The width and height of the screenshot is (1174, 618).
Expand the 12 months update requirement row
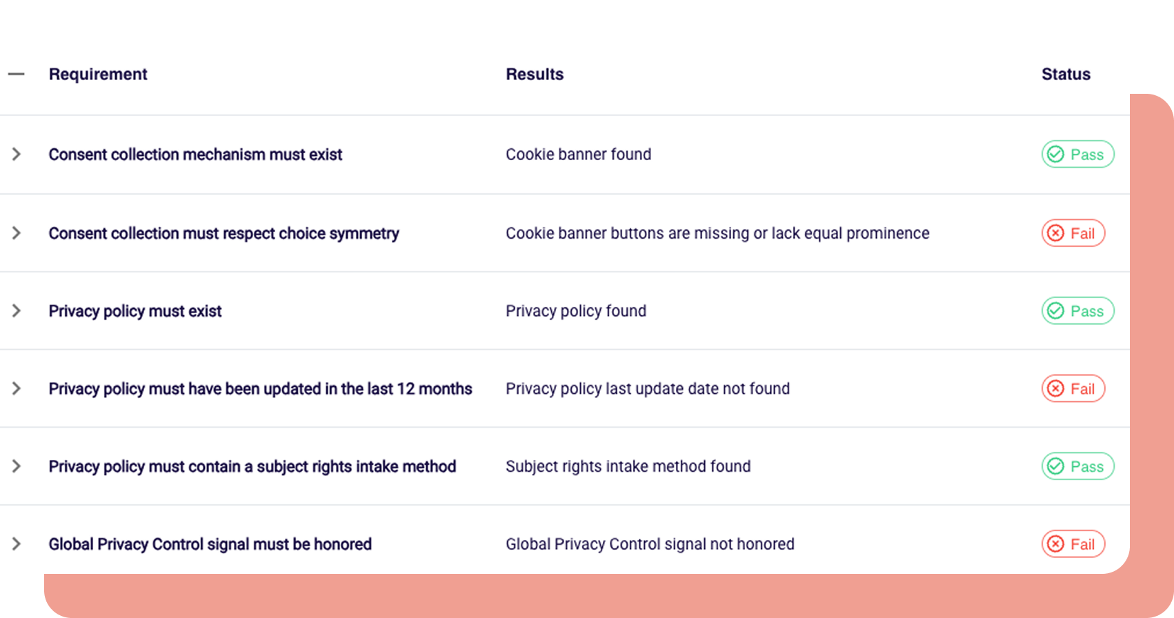[17, 388]
